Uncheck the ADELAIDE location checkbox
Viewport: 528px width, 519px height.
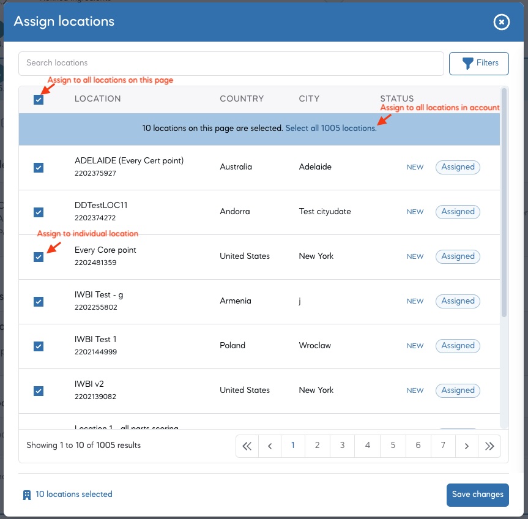click(x=39, y=168)
